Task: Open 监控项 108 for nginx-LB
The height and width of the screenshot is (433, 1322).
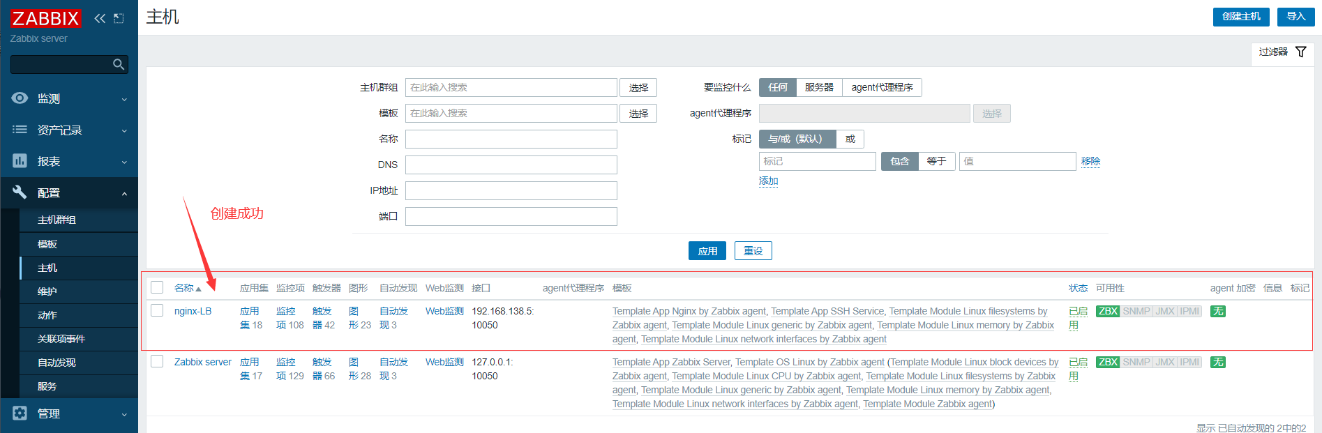Action: click(x=290, y=318)
